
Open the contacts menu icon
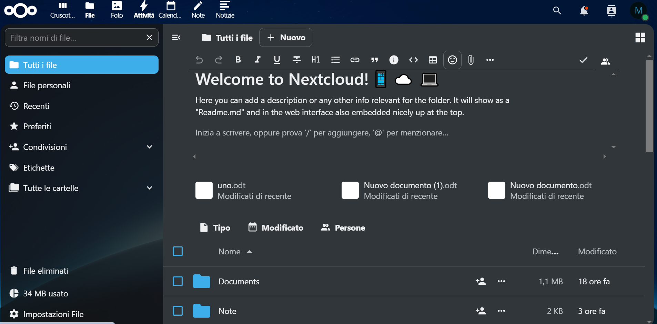click(611, 11)
